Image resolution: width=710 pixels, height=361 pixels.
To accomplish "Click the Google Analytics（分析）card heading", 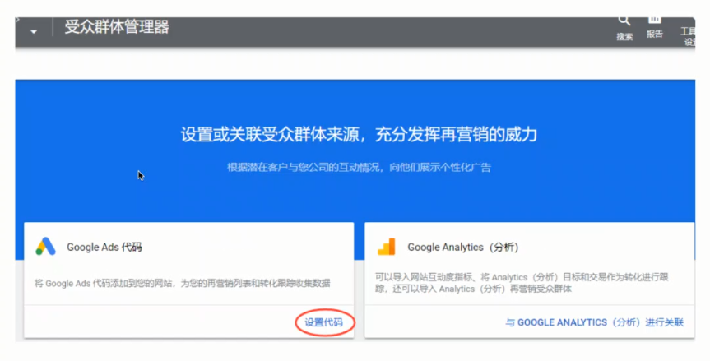I will point(462,247).
